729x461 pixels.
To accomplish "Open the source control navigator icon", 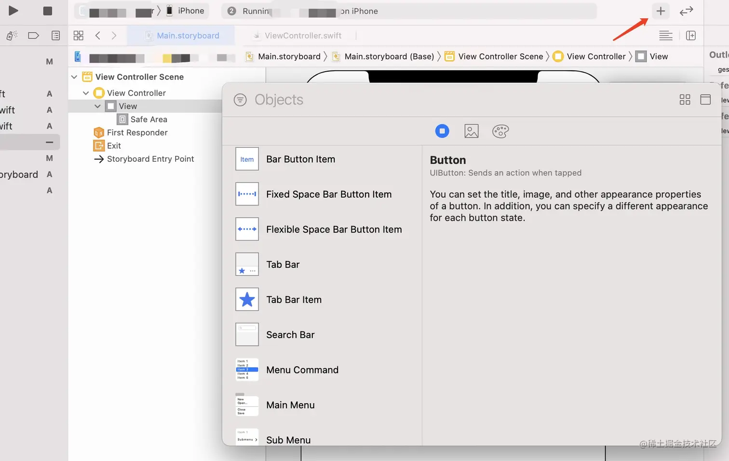I will (x=12, y=36).
